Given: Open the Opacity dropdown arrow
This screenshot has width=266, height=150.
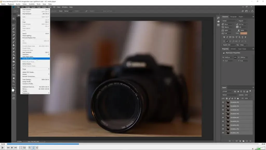Looking at the screenshot, I should (250, 95).
